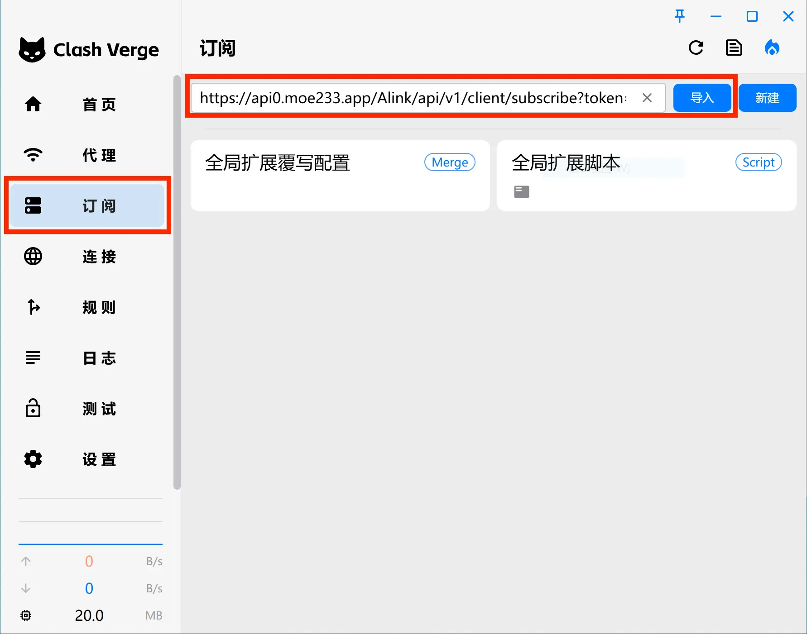
Task: Select the 订阅 subscriptions menu item
Action: 87,206
